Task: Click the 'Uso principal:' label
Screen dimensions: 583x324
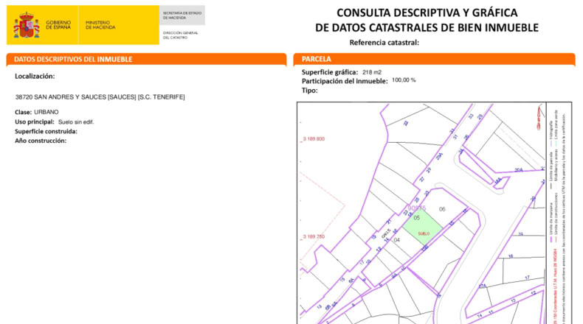Action: pyautogui.click(x=35, y=121)
